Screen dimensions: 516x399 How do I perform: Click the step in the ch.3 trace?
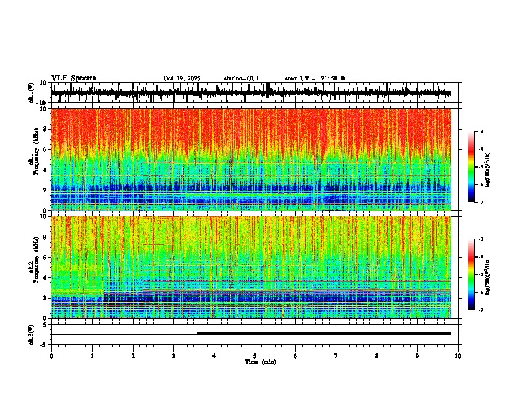(197, 334)
